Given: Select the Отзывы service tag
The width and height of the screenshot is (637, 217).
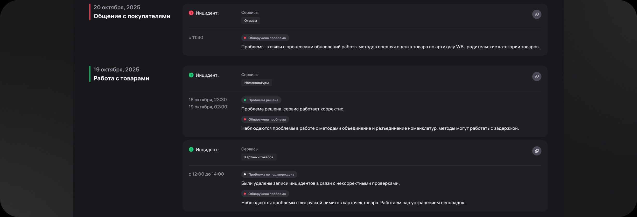Looking at the screenshot, I should click(x=250, y=21).
